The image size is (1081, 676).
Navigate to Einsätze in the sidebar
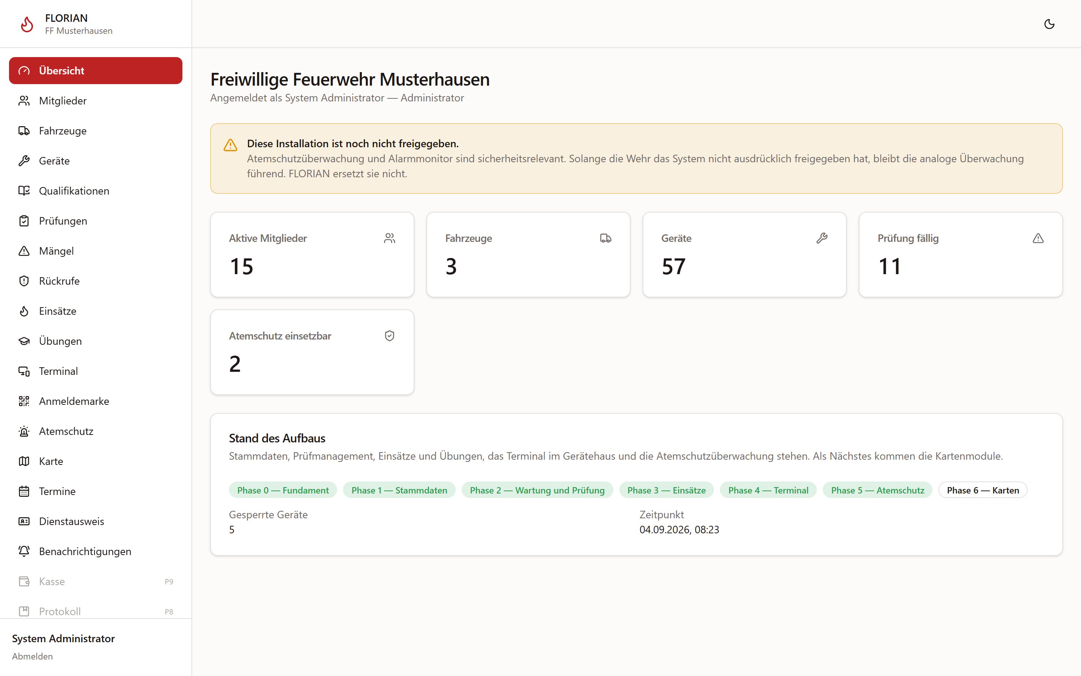coord(96,311)
